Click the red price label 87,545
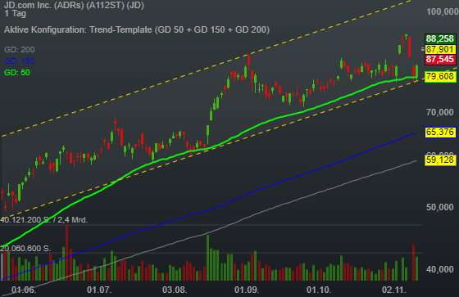The image size is (459, 297). point(440,60)
